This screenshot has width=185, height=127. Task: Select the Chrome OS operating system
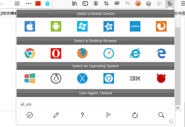click(109, 78)
